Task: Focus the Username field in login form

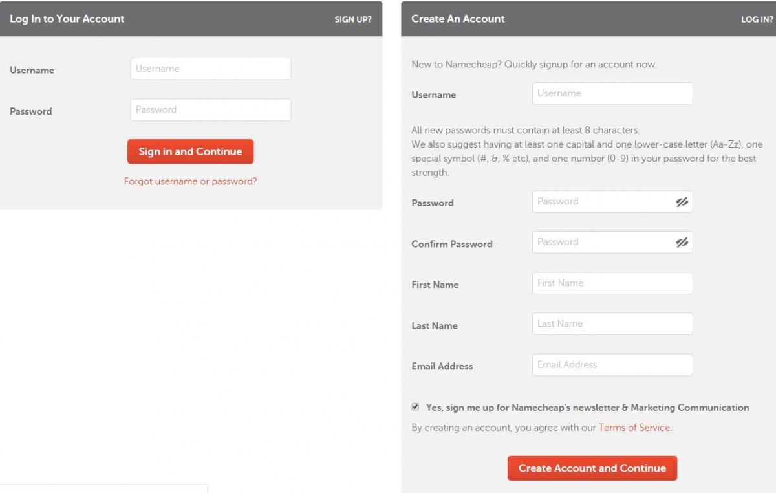Action: 210,69
